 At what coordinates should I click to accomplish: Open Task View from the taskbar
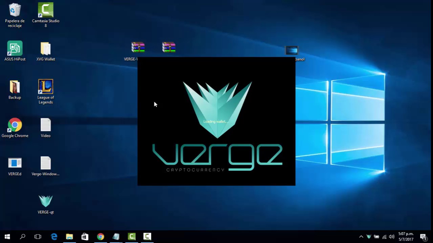pyautogui.click(x=38, y=237)
